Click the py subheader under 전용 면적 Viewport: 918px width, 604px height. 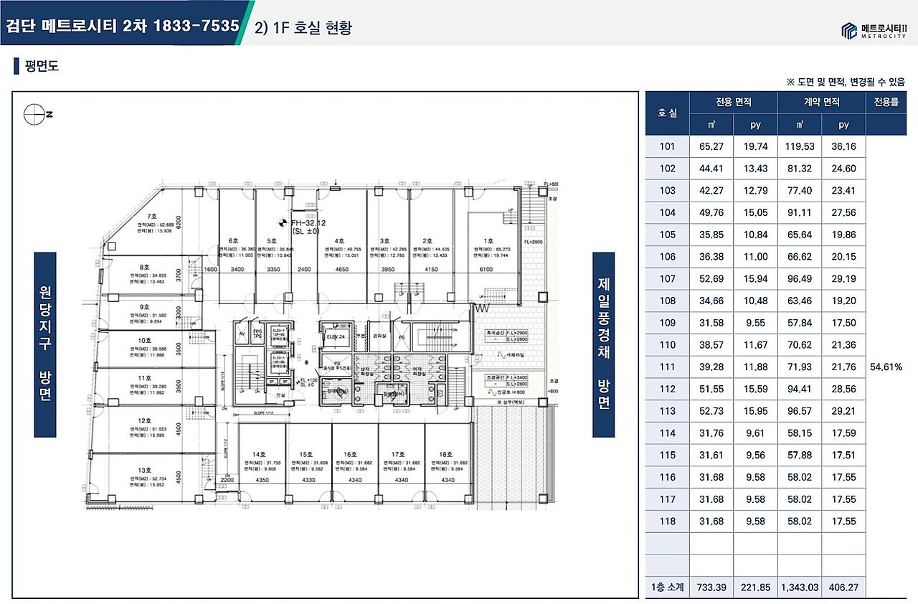(x=755, y=125)
